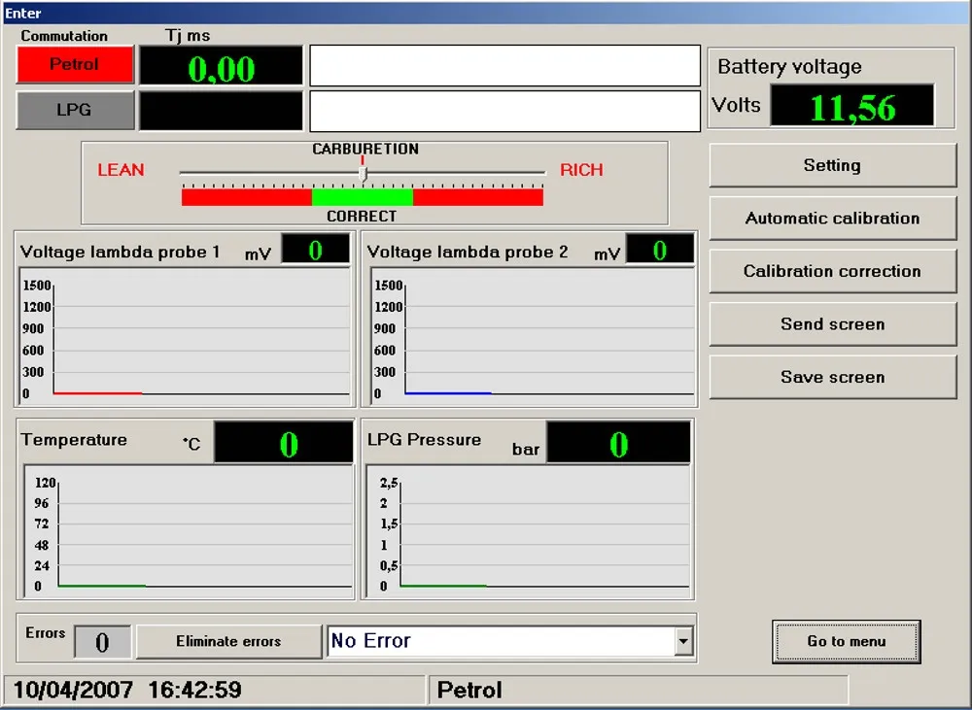
Task: Open the Setting panel
Action: tap(832, 165)
